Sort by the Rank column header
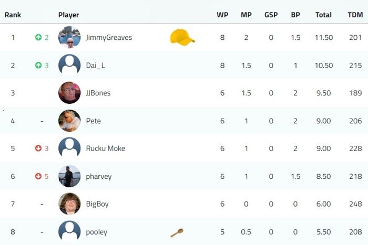 [13, 15]
